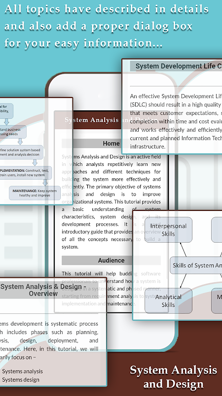222x396 pixels.
Task: Click the arrow pointing to Analytical Skills
Action: pyautogui.click(x=183, y=281)
